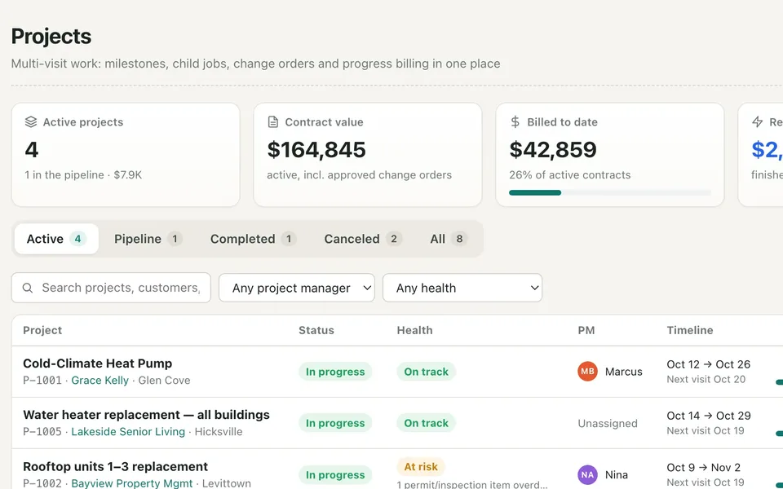Click On track badge for Water heater replacement
783x489 pixels.
pyautogui.click(x=426, y=423)
